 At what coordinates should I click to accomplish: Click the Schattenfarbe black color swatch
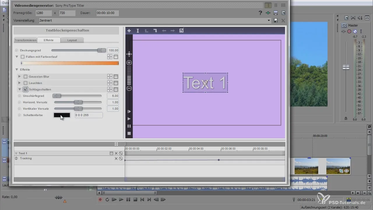tap(62, 115)
